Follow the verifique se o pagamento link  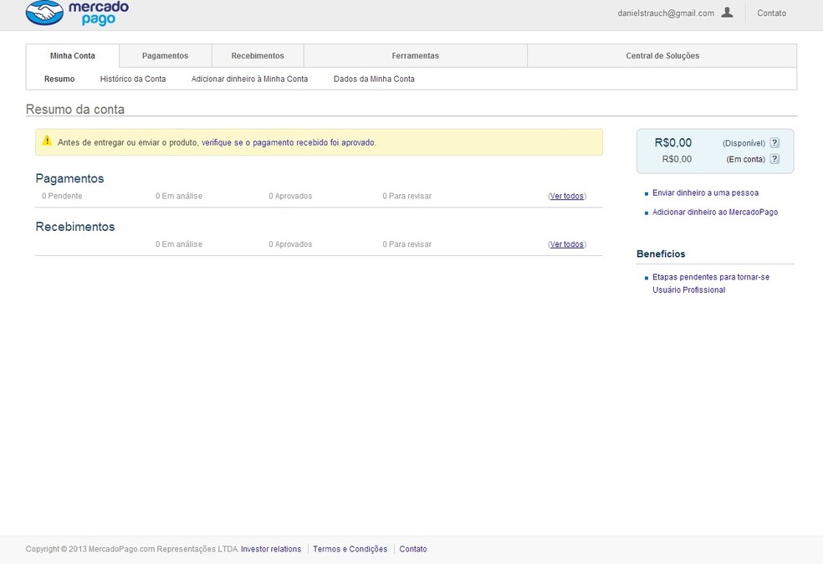(x=289, y=142)
